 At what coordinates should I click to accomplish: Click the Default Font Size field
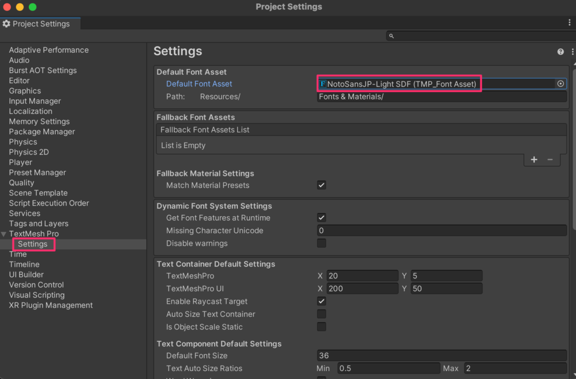[442, 355]
